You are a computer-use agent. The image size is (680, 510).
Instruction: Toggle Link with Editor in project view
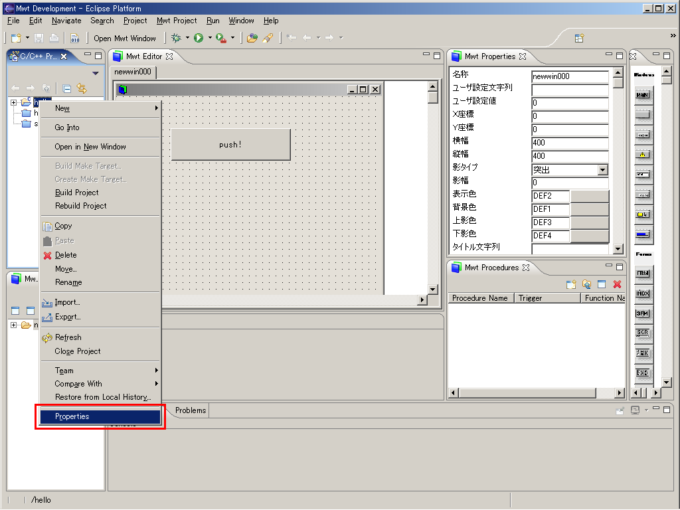point(82,88)
